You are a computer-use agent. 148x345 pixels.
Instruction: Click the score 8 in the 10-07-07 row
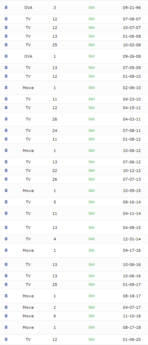point(6,28)
